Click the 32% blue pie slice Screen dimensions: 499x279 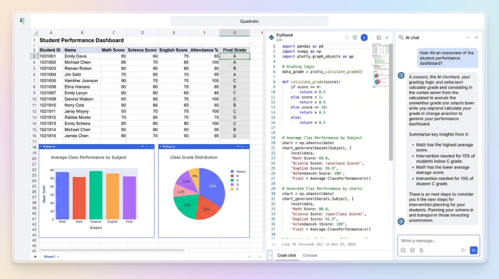[x=212, y=186]
